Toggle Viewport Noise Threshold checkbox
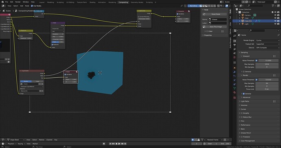Screen dimensions: 281x148 [257, 61]
